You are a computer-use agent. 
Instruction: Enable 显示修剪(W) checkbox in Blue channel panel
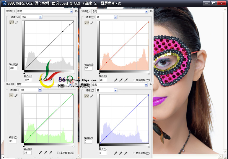pos(134,153)
